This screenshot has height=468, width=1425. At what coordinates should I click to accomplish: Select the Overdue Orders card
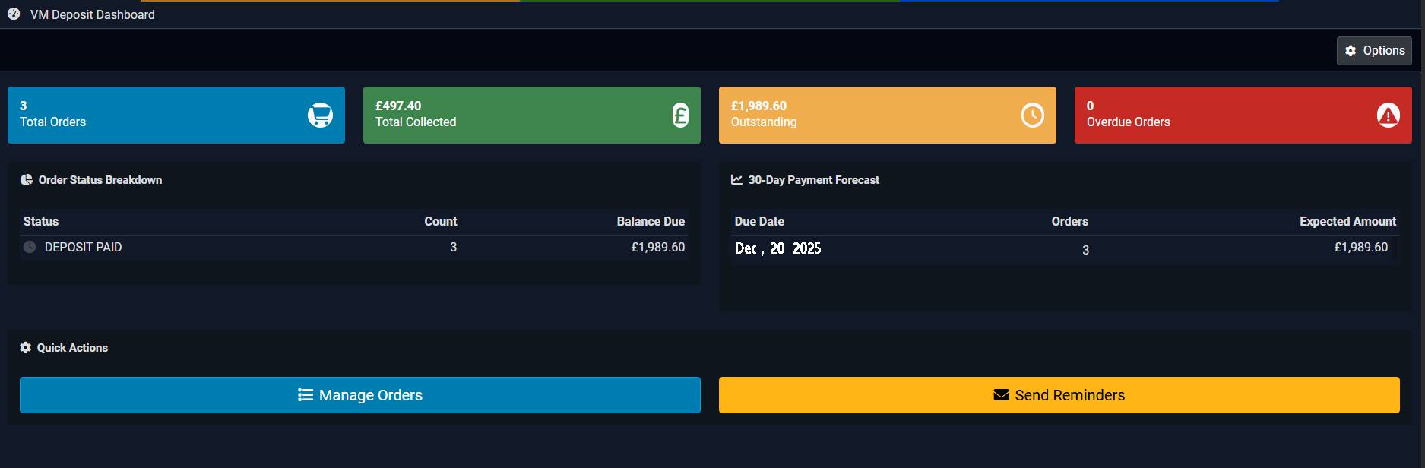pyautogui.click(x=1243, y=115)
